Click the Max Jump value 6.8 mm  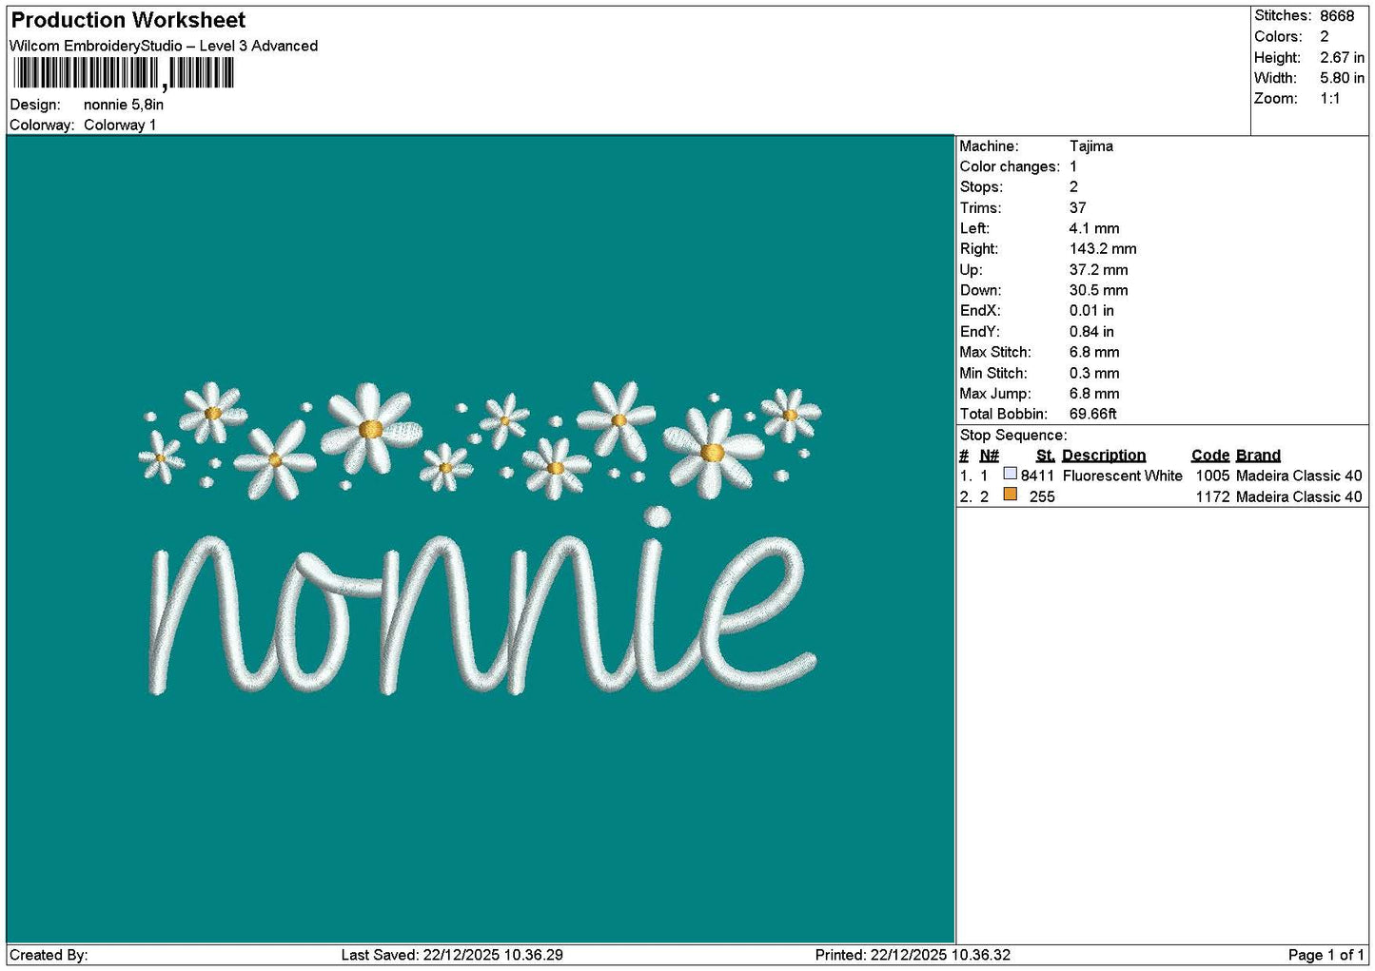coord(1094,394)
